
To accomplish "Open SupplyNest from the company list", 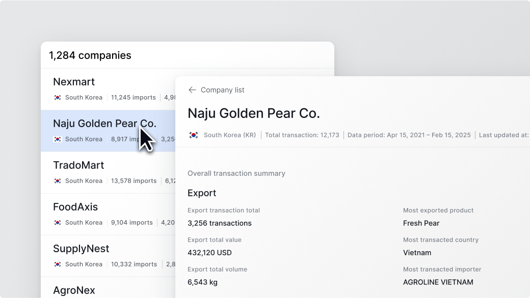I will pyautogui.click(x=81, y=249).
